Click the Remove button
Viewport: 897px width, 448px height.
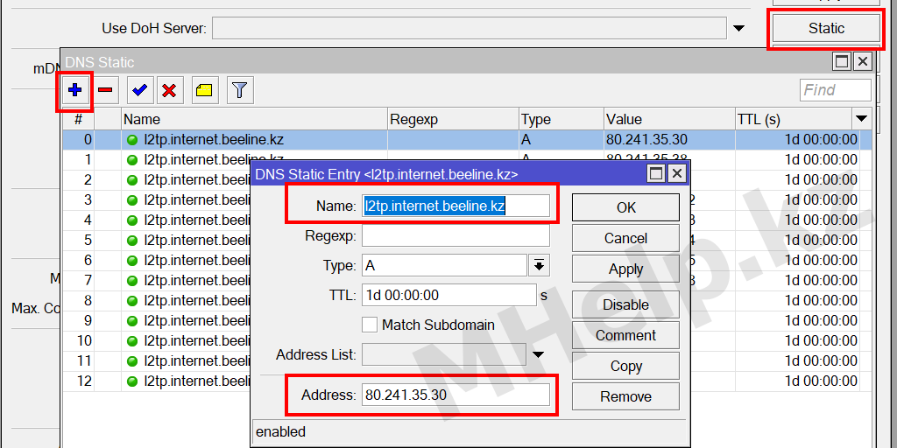click(x=625, y=396)
